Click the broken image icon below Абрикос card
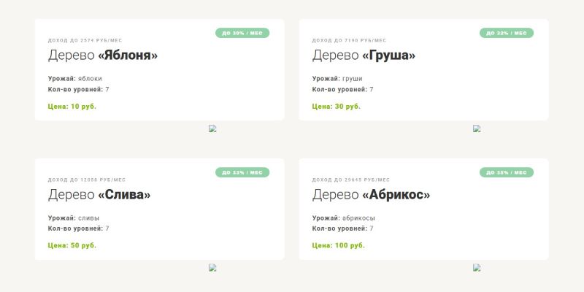 click(x=477, y=267)
